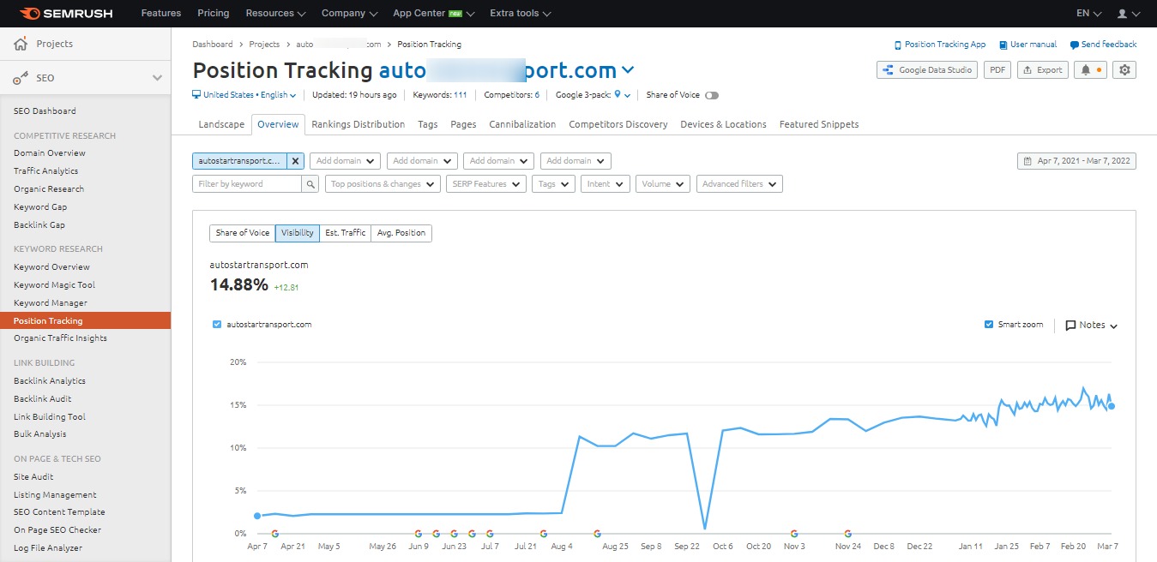Select the Visibility metric
1157x562 pixels.
coord(298,233)
